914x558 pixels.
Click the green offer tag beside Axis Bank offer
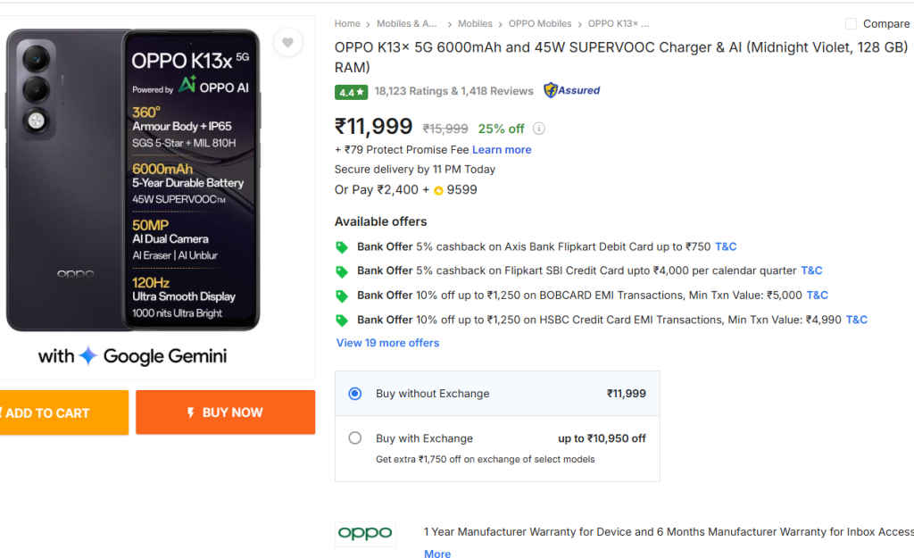tap(344, 246)
